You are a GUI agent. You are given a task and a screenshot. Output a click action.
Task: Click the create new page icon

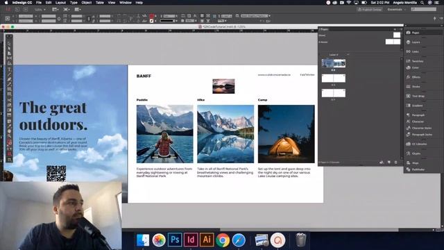388,162
